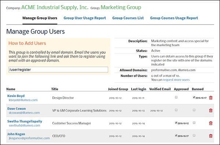Viewport: 220px width, 145px height.
Task: Email kboyd@illumeo.com
Action: (x=23, y=100)
